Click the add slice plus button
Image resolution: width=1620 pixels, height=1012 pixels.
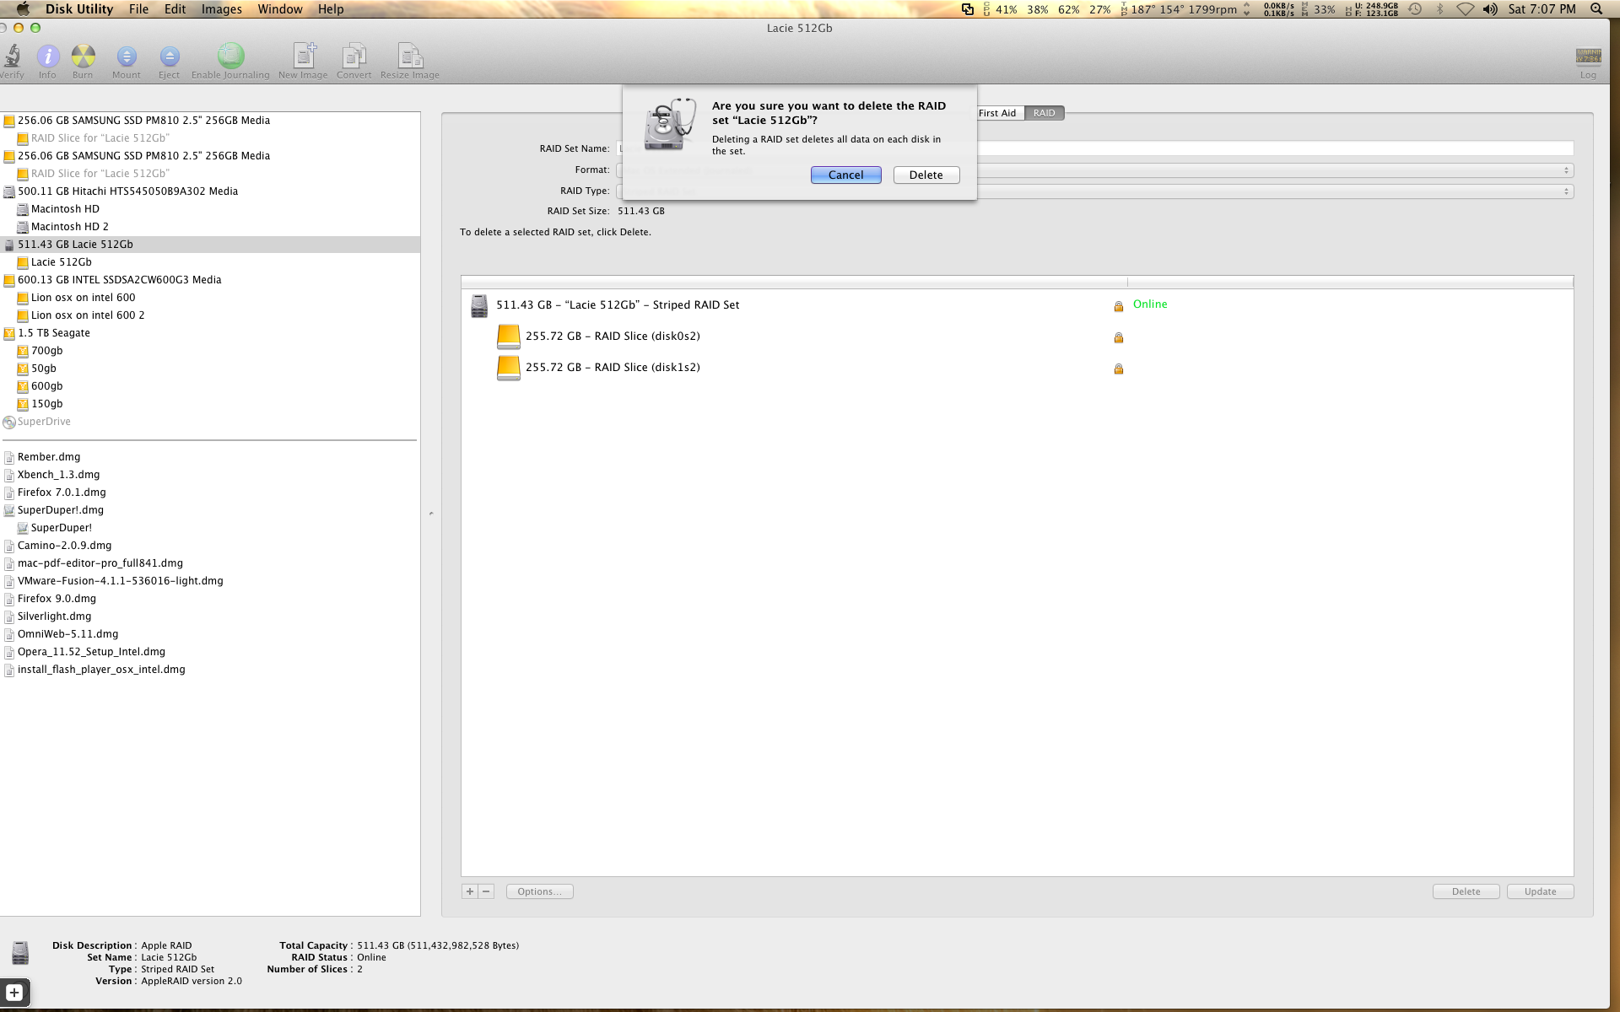click(470, 891)
